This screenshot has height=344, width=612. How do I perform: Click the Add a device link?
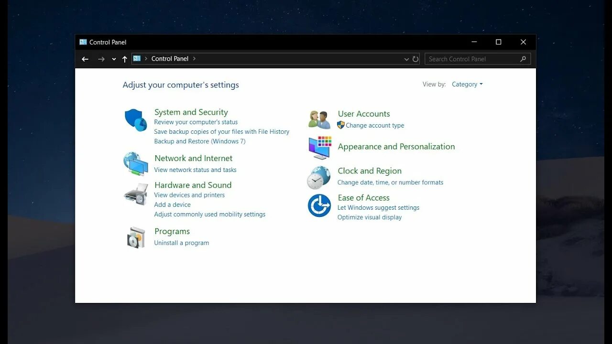coord(172,204)
